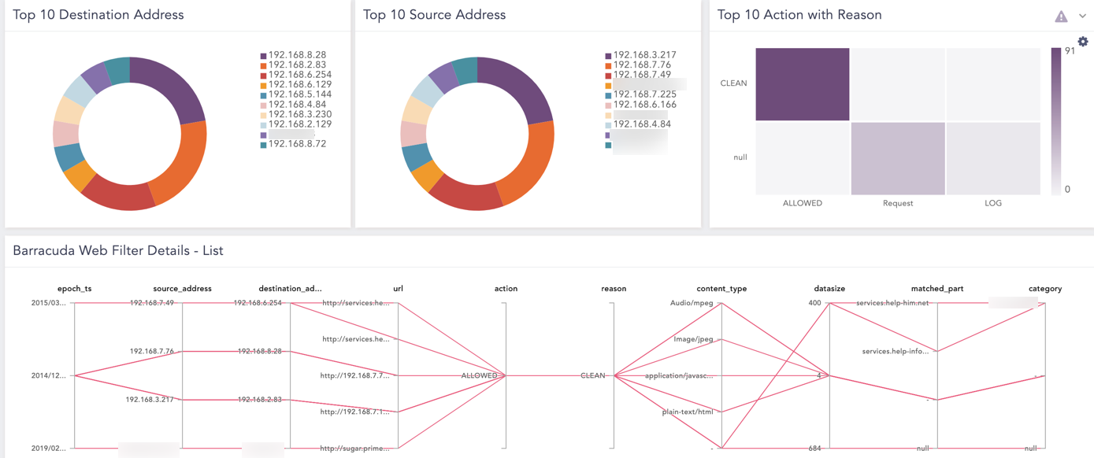This screenshot has height=458, width=1094.
Task: Click the null-Request heatmap cell
Action: [896, 158]
